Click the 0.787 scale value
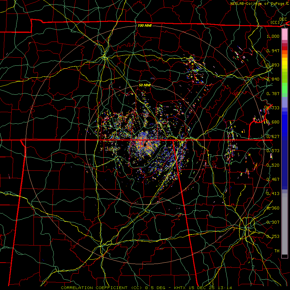Image resolution: width=290 pixels, height=290 pixels. coord(273,93)
